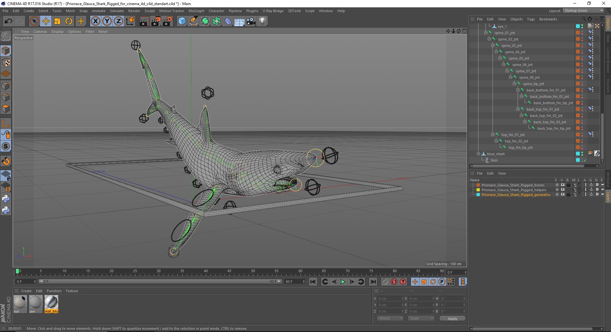
Task: Click geometry layer cyan color swatch
Action: [478, 195]
